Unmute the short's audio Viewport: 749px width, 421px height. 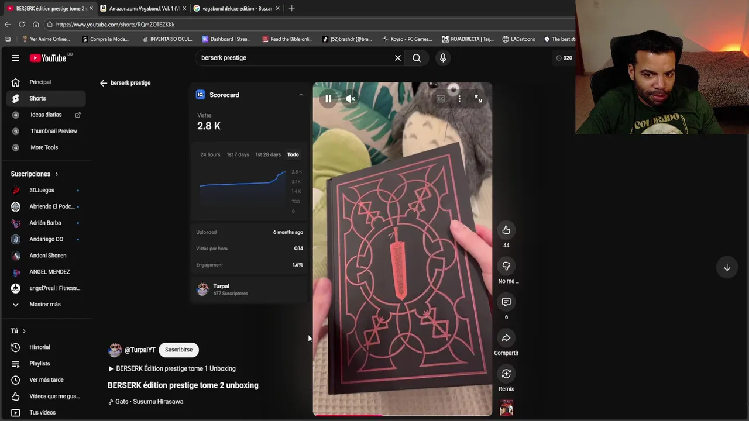pos(351,99)
